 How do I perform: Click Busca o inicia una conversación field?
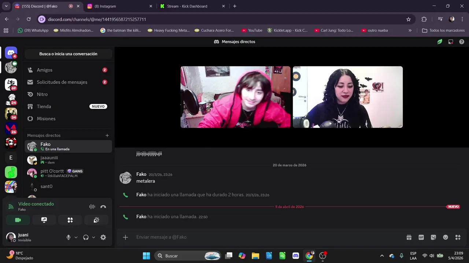click(x=68, y=54)
